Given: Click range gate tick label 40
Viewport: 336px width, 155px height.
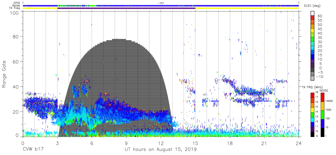Looking at the screenshot, I should point(16,87).
